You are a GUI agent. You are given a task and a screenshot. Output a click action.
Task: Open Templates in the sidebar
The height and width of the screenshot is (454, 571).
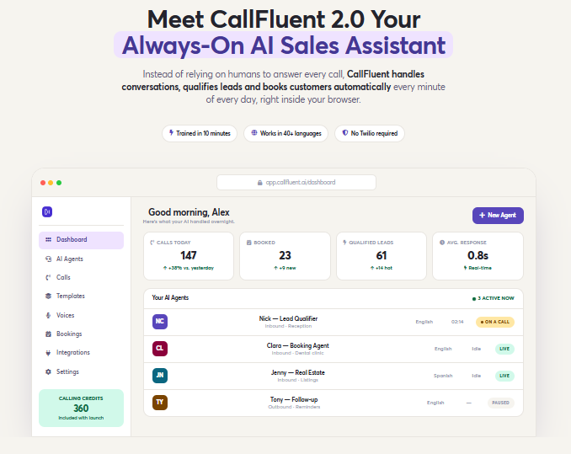point(81,296)
